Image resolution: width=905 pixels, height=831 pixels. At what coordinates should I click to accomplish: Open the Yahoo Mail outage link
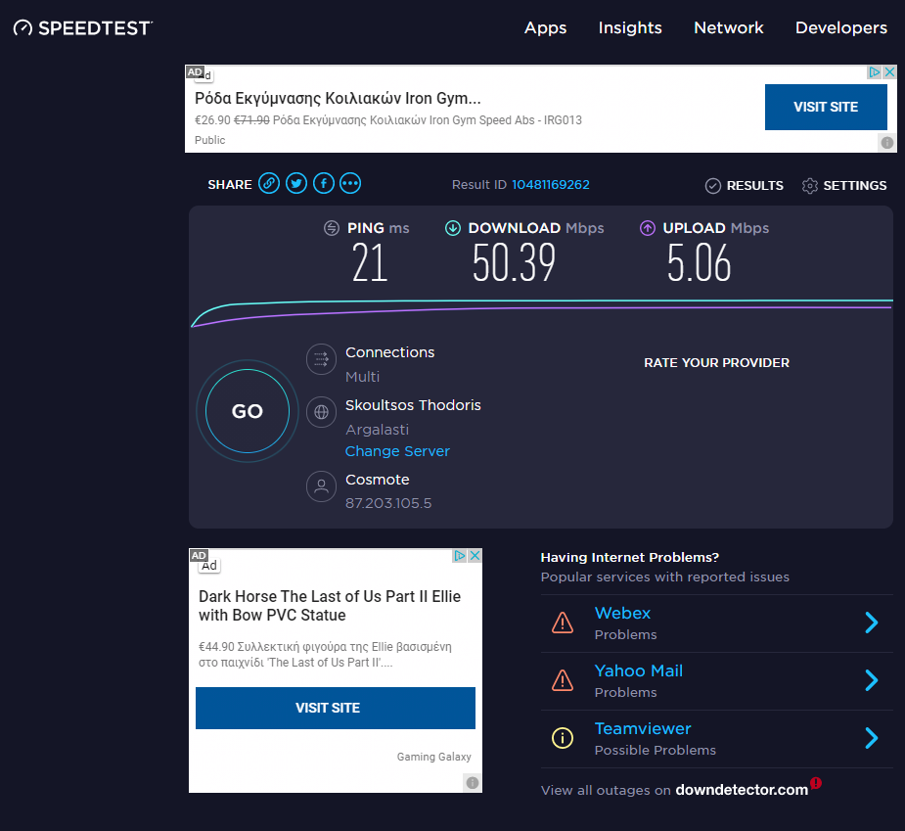639,670
